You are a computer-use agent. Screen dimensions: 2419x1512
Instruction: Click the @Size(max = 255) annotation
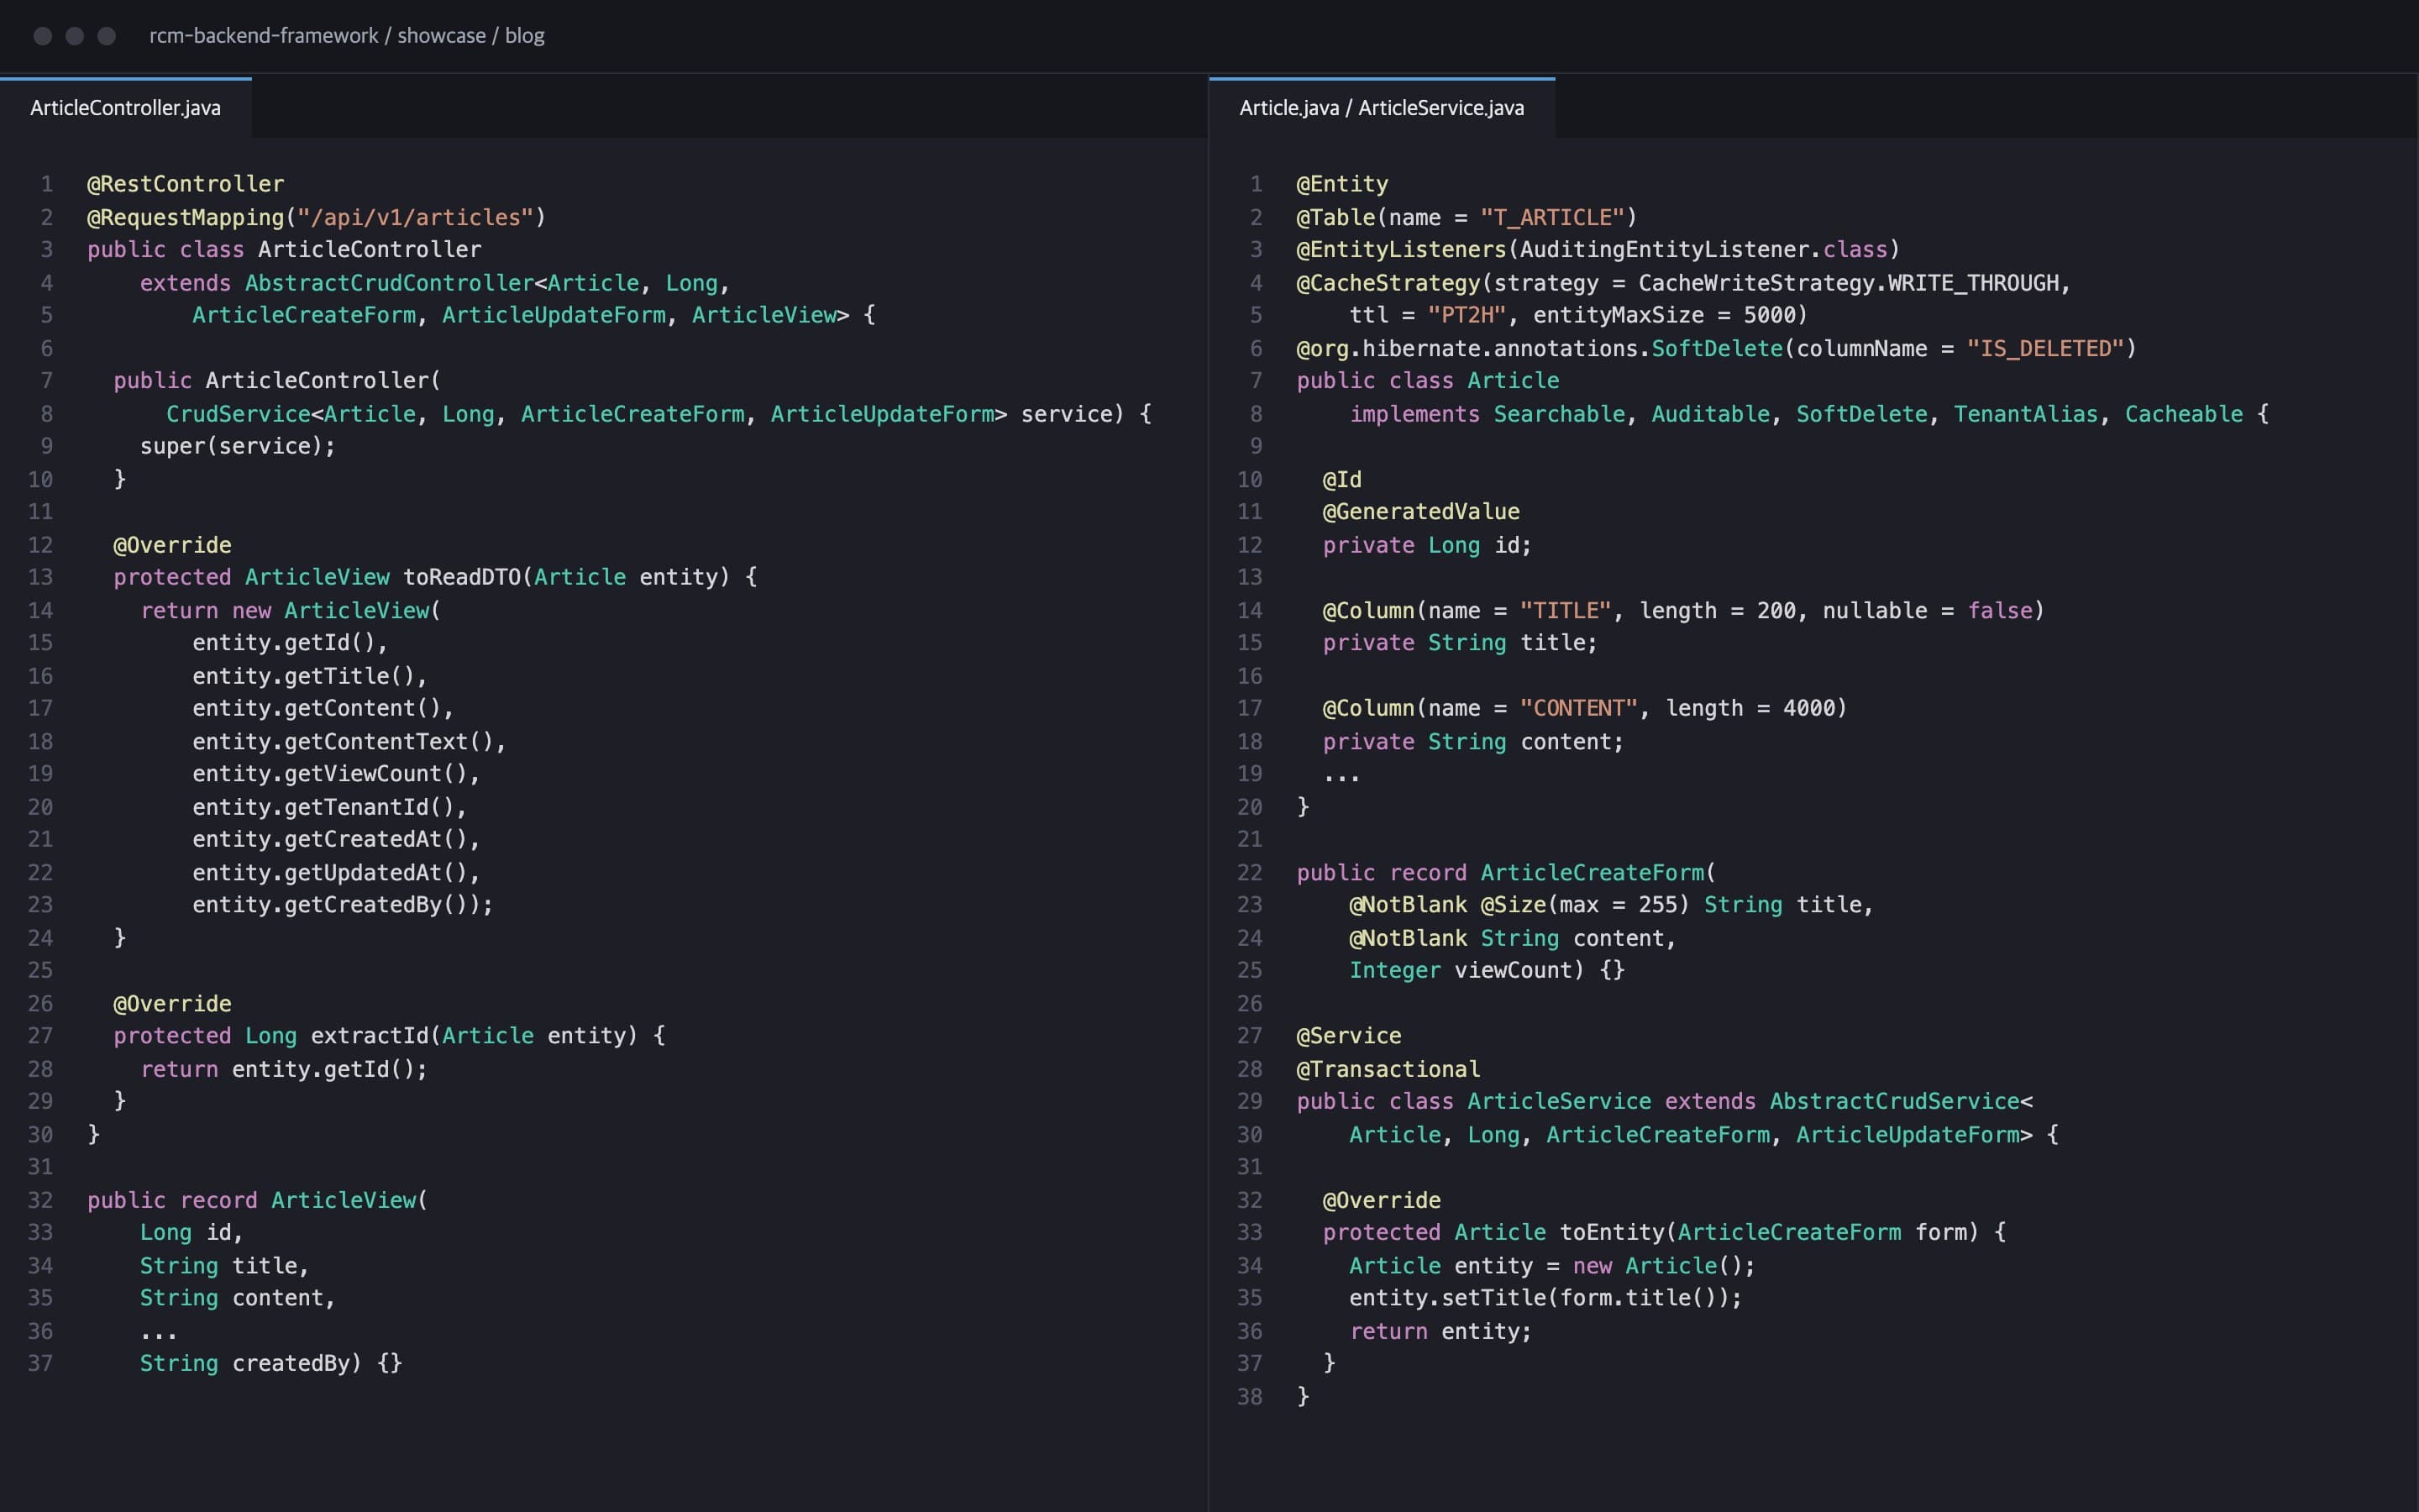[x=1585, y=905]
